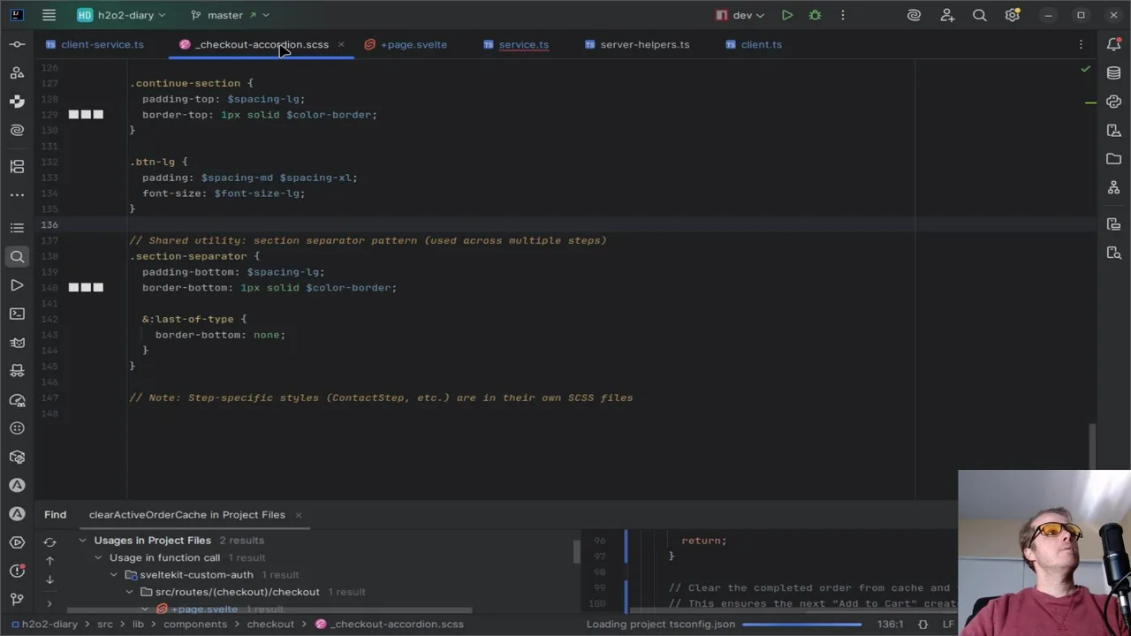Viewport: 1131px width, 636px height.
Task: Open editor tabs more options menu
Action: [x=1081, y=44]
